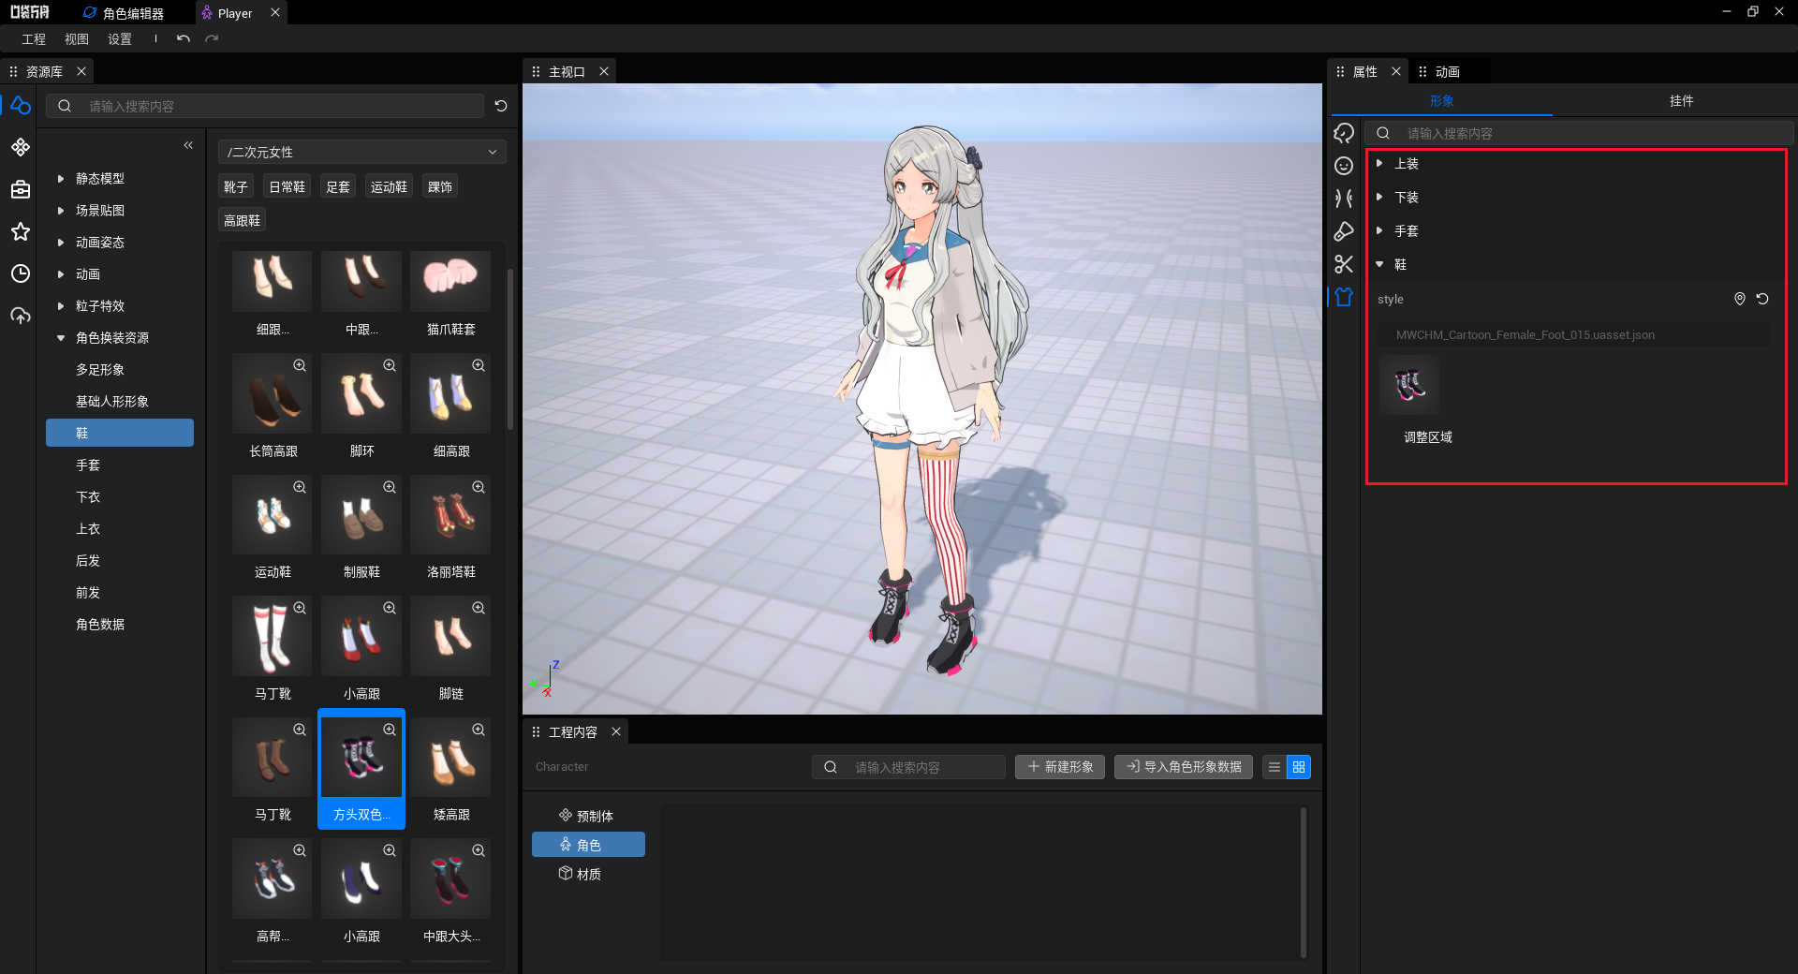Filter shoes by 高跟鞋 tag

(243, 220)
